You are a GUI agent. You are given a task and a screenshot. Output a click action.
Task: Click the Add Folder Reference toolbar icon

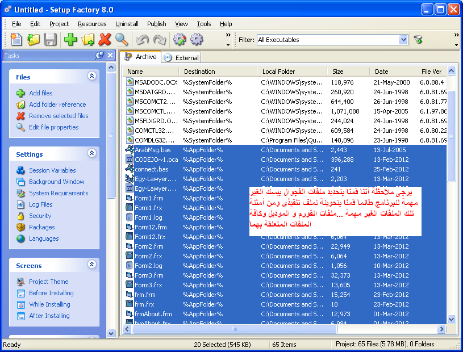(87, 39)
